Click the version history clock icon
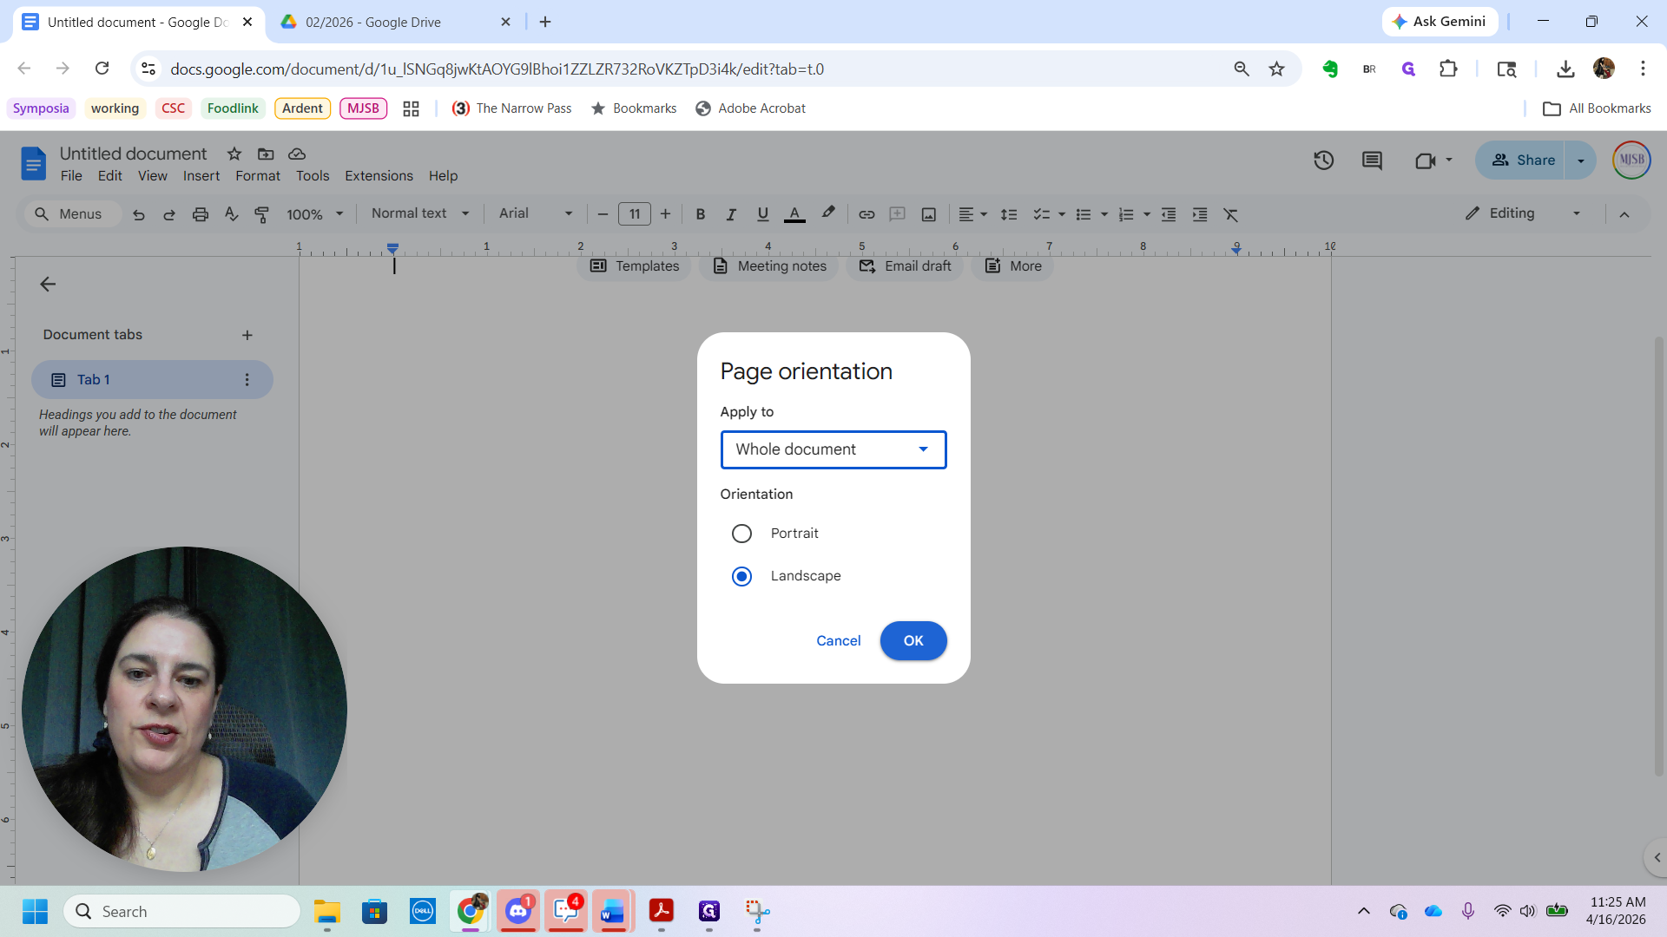1667x937 pixels. tap(1323, 161)
